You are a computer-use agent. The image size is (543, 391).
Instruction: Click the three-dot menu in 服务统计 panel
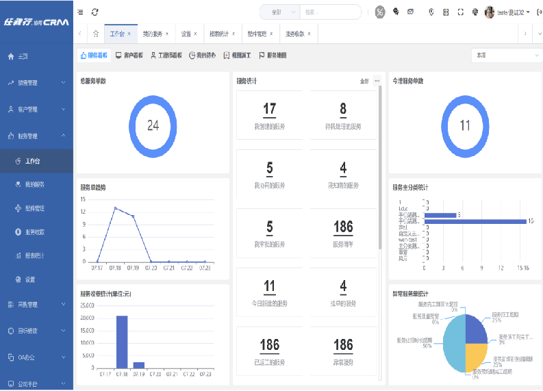tap(377, 81)
